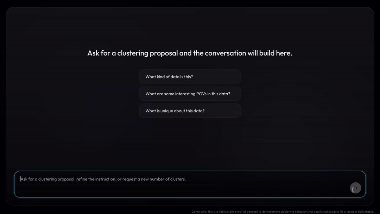The image size is (380, 214).
Task: Pick the "What is unique about this data?" prompt
Action: (x=190, y=111)
